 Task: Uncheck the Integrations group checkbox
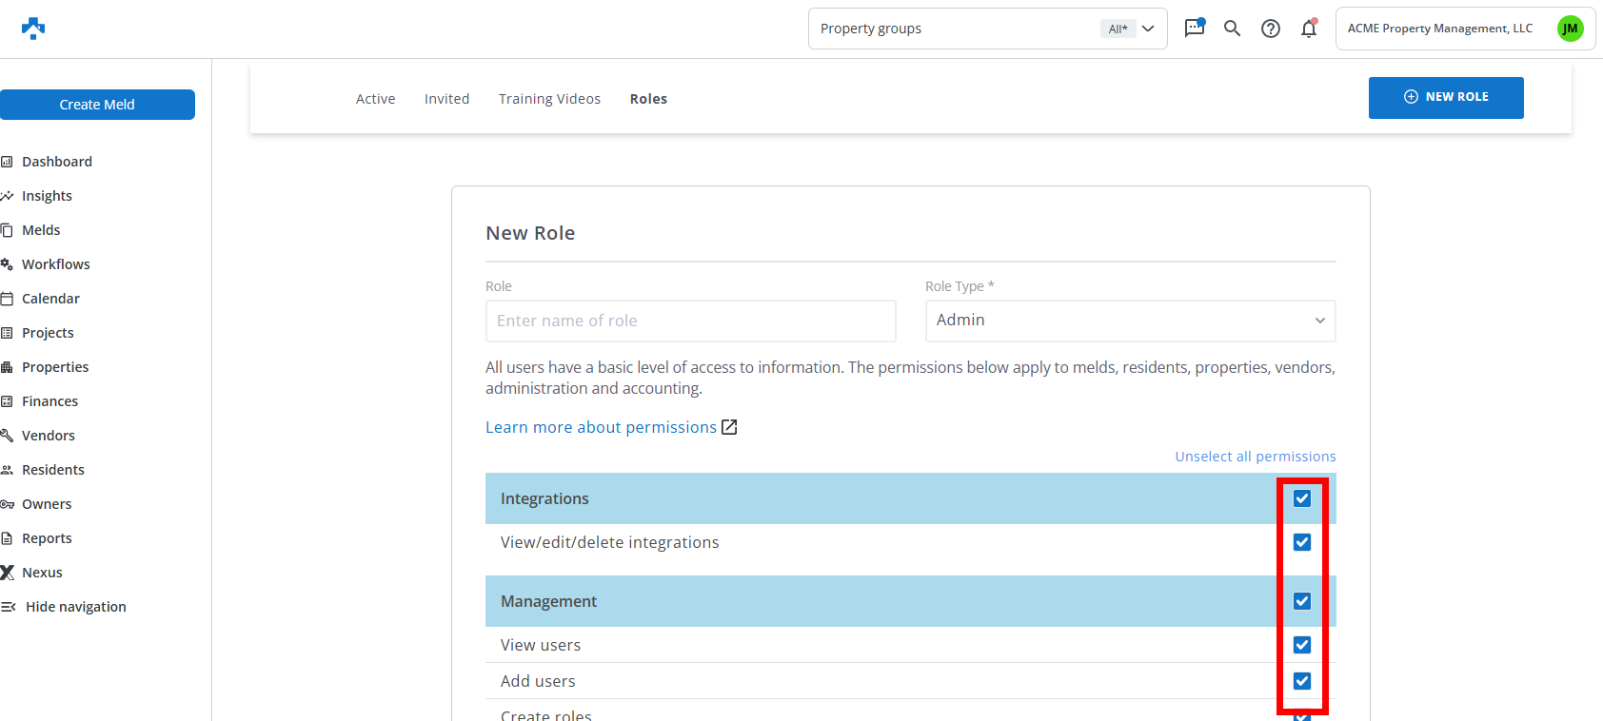(x=1301, y=498)
